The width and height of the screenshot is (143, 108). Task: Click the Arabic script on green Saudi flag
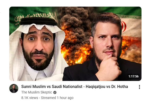tap(36, 17)
